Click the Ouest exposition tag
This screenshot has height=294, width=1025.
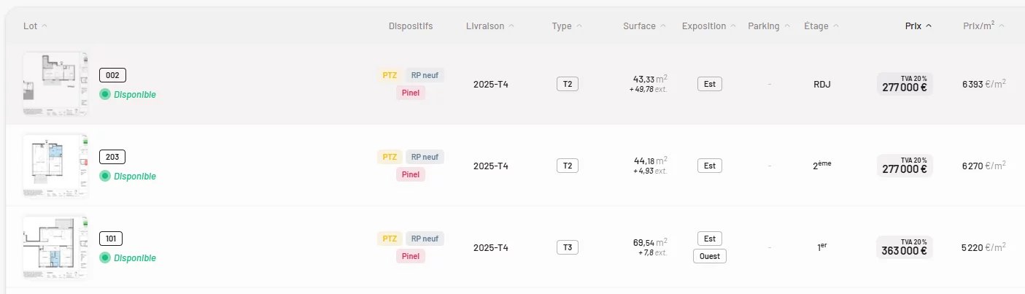coord(710,256)
